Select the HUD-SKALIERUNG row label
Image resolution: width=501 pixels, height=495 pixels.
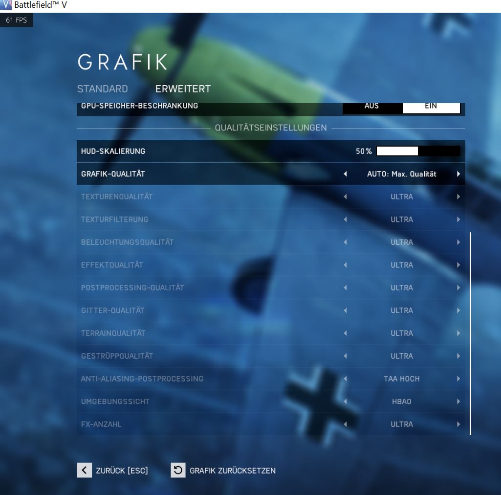(113, 151)
